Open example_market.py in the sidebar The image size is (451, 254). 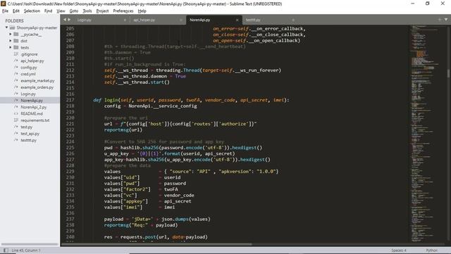(x=37, y=80)
